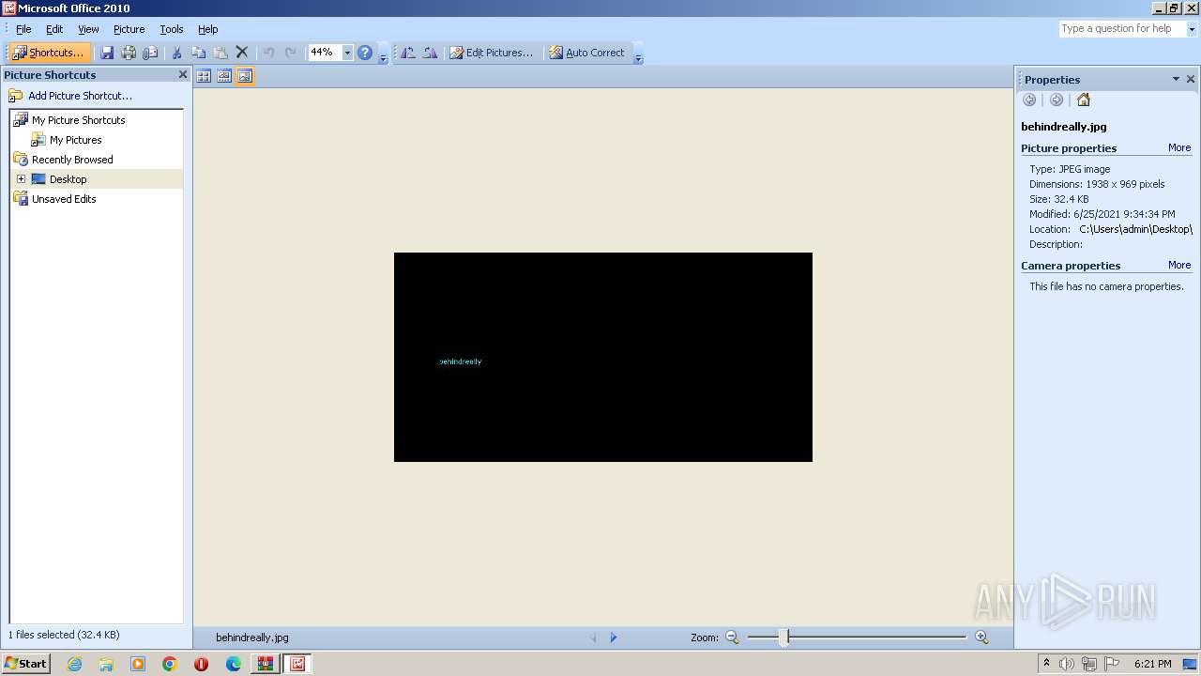1201x676 pixels.
Task: Switch to Thumbnail view
Action: [204, 76]
